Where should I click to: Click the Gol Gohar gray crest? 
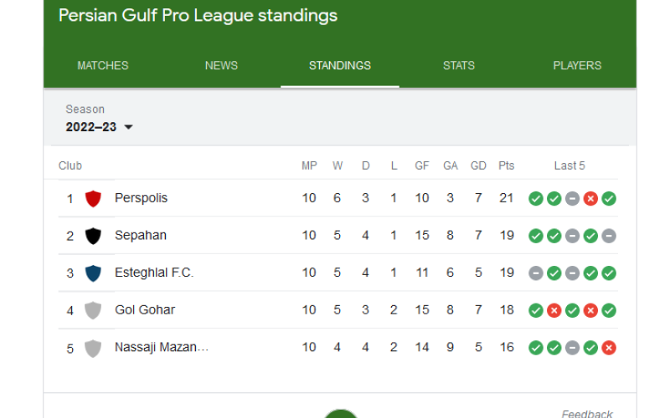click(x=93, y=310)
